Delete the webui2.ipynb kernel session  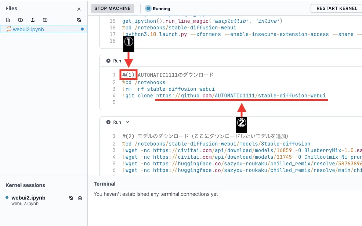80,198
